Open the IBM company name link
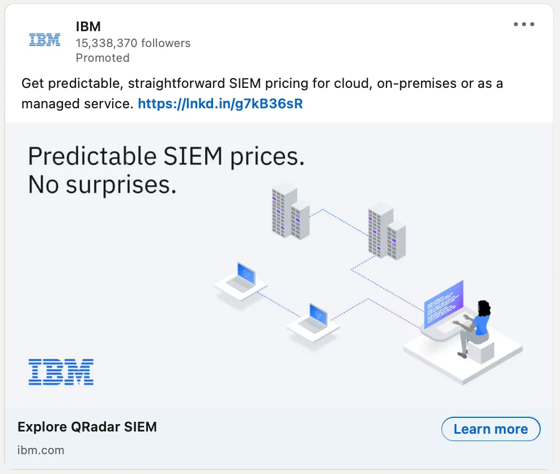560x474 pixels. point(88,27)
